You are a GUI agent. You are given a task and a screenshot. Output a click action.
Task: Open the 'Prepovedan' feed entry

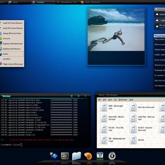(x=160, y=39)
